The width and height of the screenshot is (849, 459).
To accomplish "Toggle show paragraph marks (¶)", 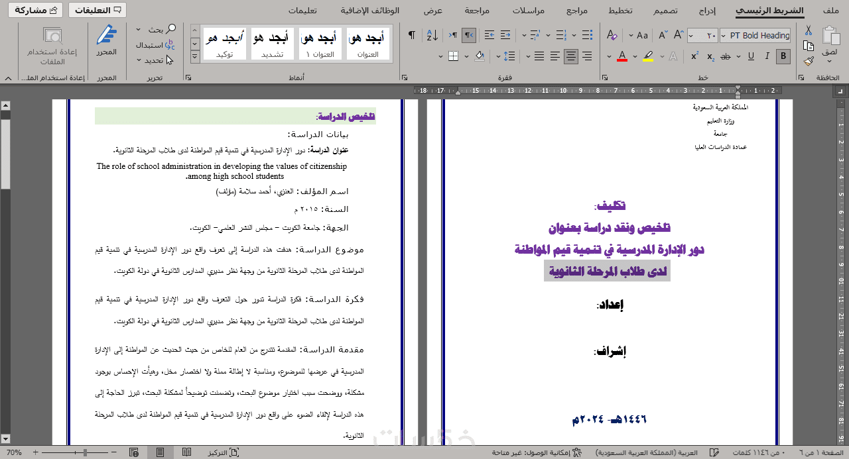I will point(411,35).
